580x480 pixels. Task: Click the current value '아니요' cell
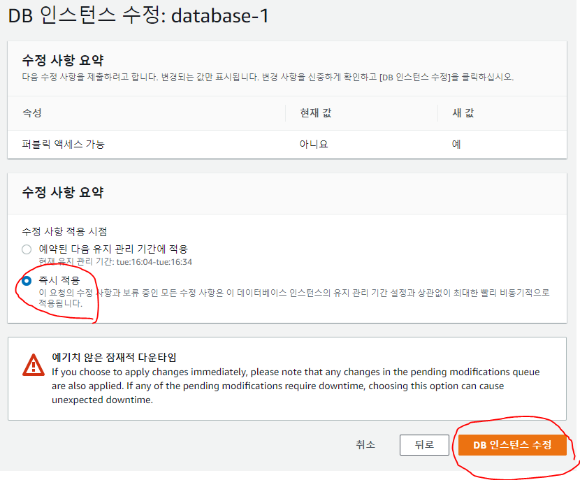pos(314,144)
